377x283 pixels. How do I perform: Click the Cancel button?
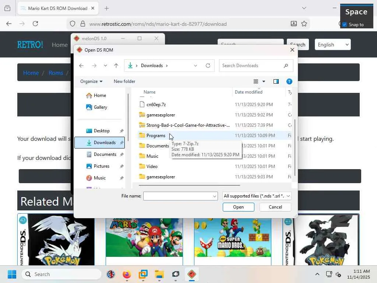(275, 207)
